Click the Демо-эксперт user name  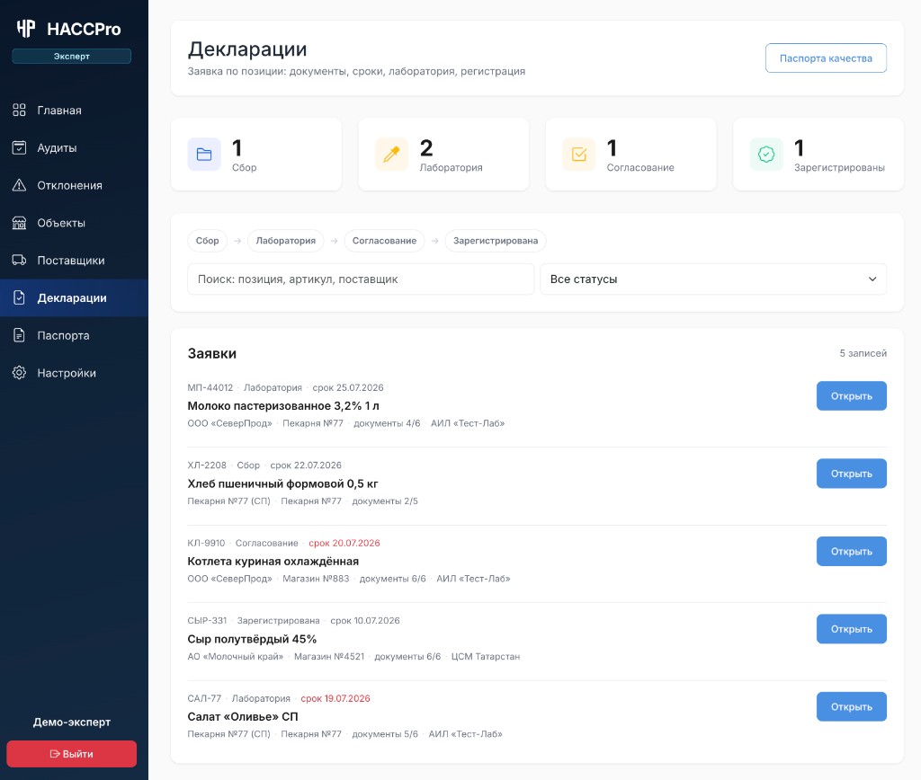tap(72, 722)
